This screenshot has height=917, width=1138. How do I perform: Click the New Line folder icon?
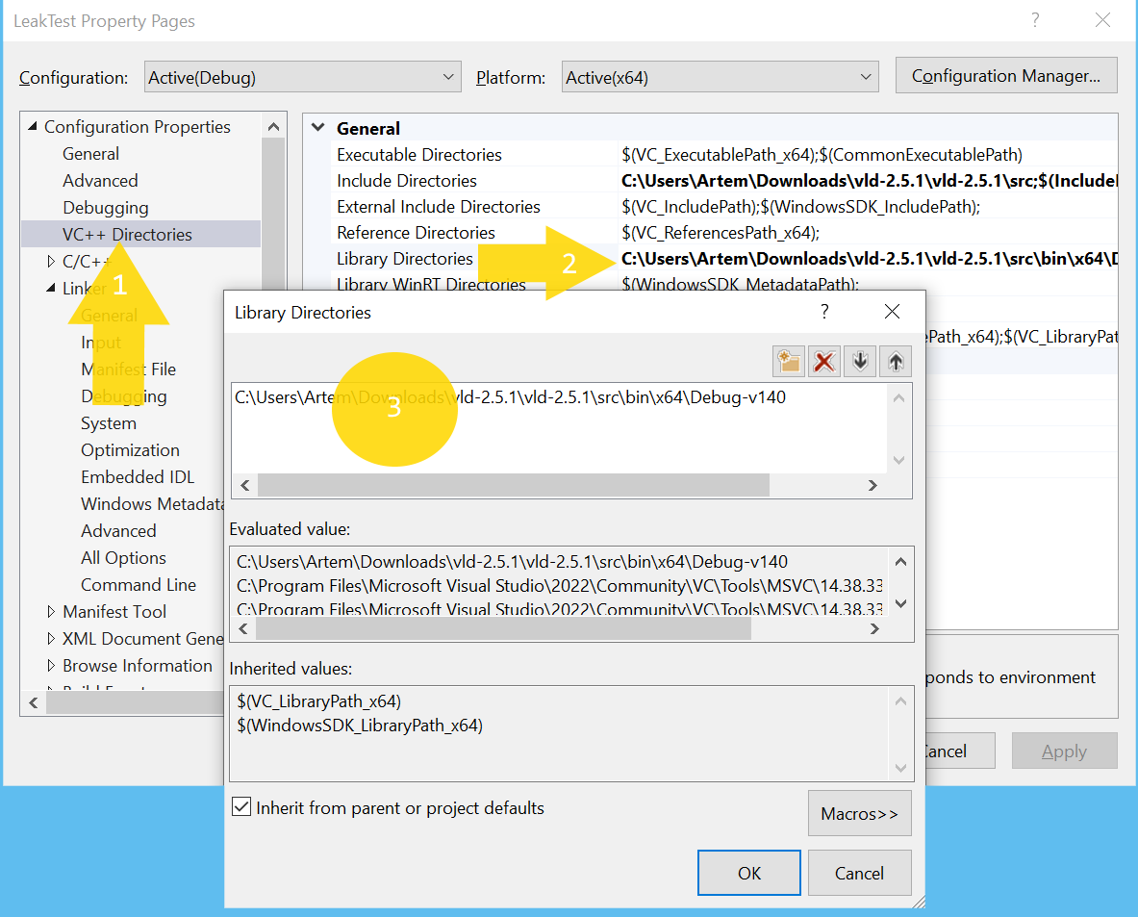point(788,361)
